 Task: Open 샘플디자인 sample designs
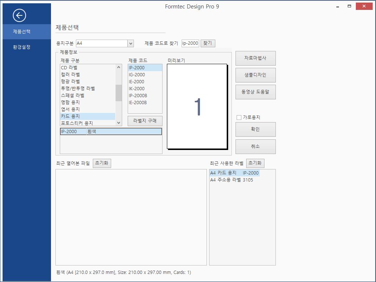pyautogui.click(x=256, y=75)
